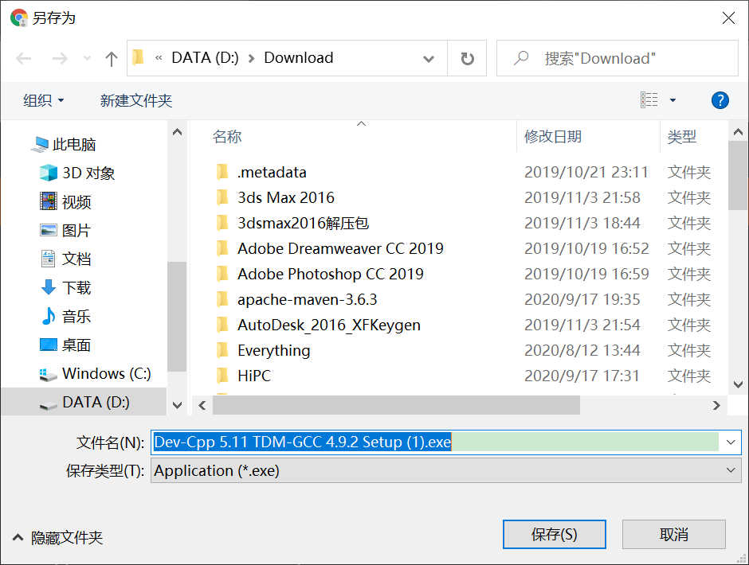Select the 视频 (Videos) sidebar item
Image resolution: width=749 pixels, height=565 pixels.
coord(76,201)
